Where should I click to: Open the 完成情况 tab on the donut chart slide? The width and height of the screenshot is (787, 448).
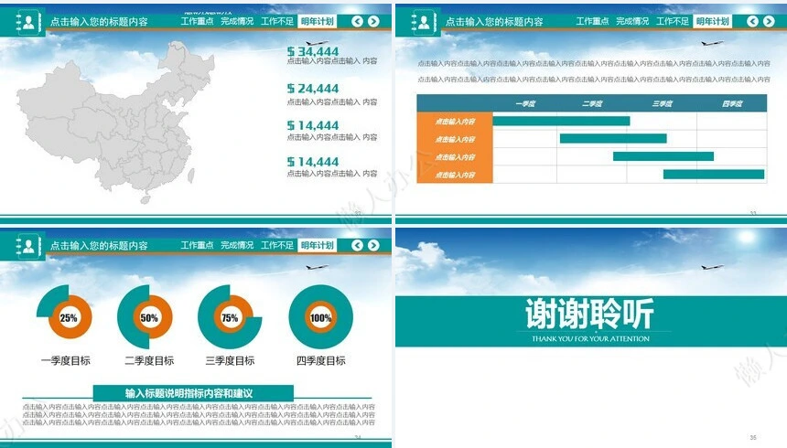tap(237, 245)
